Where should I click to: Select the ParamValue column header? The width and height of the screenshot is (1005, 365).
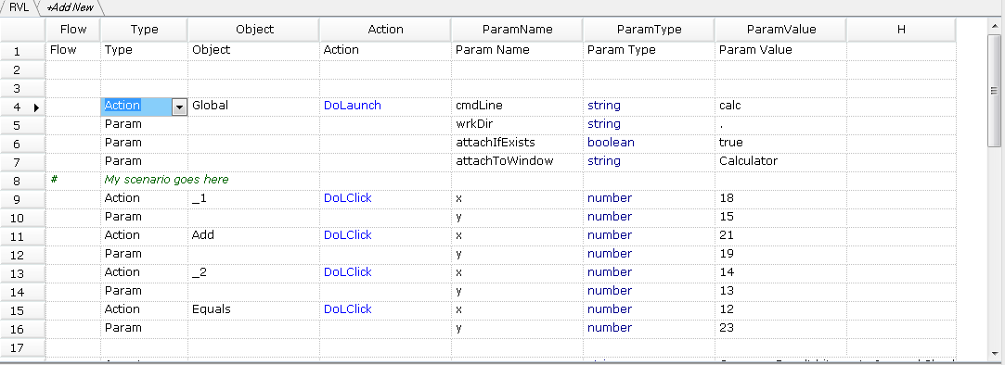pyautogui.click(x=781, y=30)
